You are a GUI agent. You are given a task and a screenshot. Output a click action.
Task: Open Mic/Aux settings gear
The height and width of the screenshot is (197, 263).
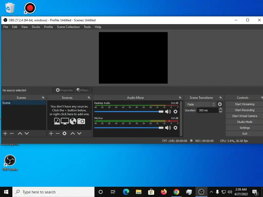coord(175,128)
